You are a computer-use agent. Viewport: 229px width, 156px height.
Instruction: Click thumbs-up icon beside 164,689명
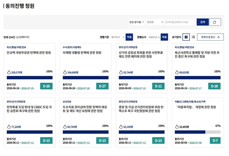pyautogui.click(x=65, y=72)
